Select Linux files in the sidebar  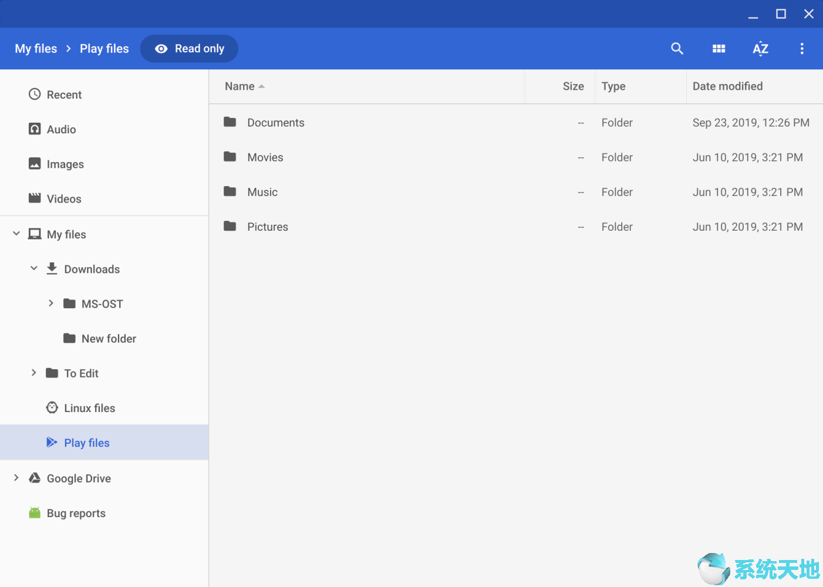click(x=104, y=407)
